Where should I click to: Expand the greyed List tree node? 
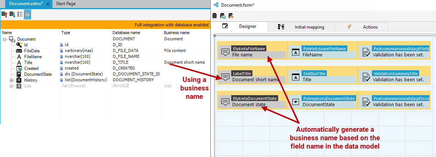coord(11,86)
